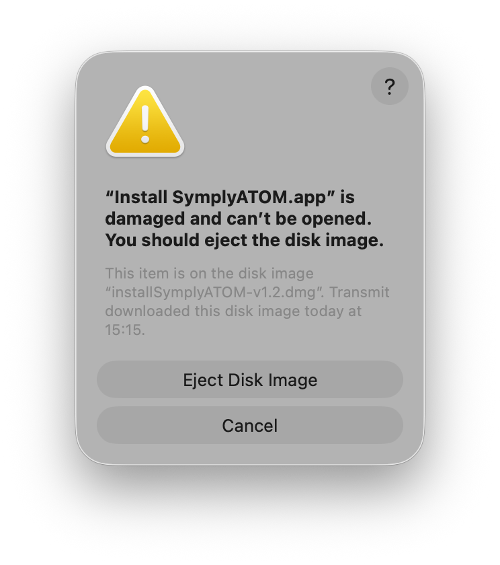Click the "You should eject the disk image." line
Screen dimensions: 500x565
pos(245,240)
